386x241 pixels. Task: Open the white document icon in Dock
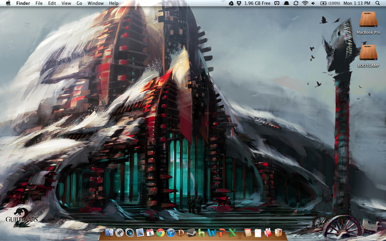258,233
